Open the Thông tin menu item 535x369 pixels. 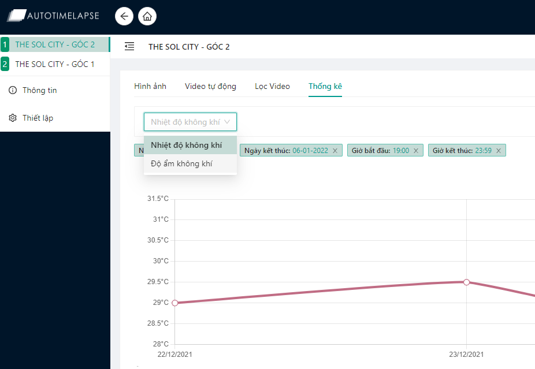tap(55, 90)
